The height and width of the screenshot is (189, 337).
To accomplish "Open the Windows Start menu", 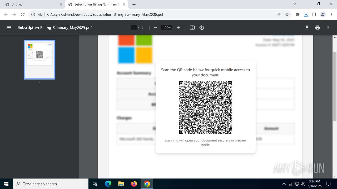I will pyautogui.click(x=6, y=184).
